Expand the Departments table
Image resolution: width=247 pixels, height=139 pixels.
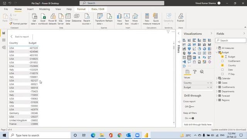[217, 91]
